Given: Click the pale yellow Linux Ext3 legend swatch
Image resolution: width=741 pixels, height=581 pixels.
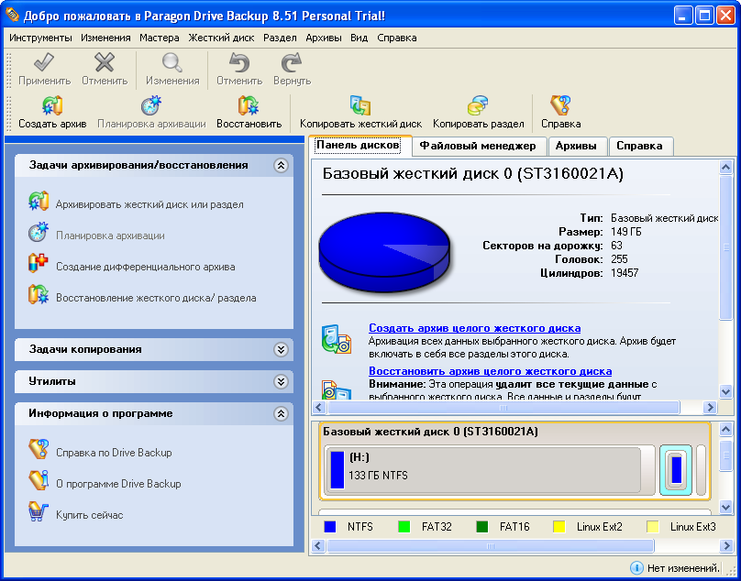Looking at the screenshot, I should coord(653,527).
